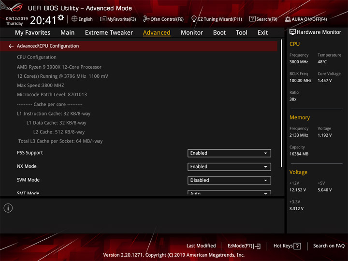The image size is (348, 261).
Task: Click the CPU Frequency 3800 MHz value
Action: (299, 62)
